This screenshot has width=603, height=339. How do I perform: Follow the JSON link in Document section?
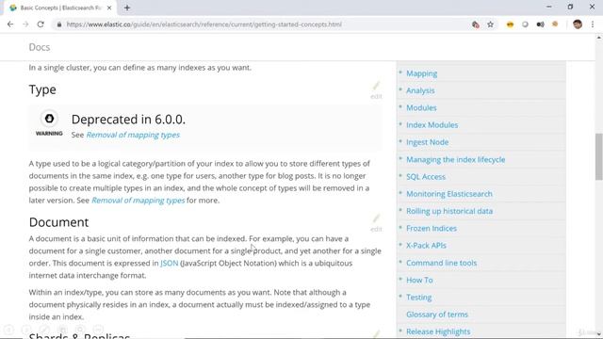pyautogui.click(x=170, y=263)
